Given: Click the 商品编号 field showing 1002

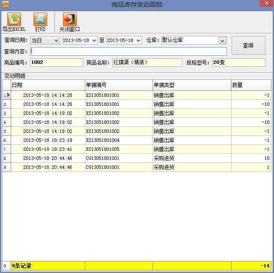Looking at the screenshot, I should [57, 62].
